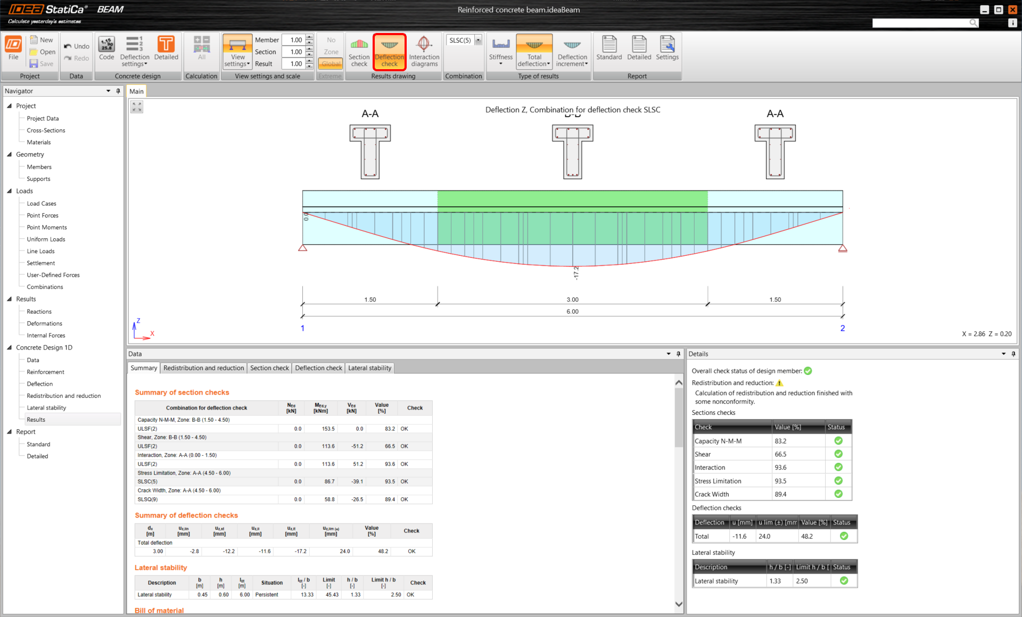This screenshot has width=1022, height=617.
Task: Open the Interaction diagrams view
Action: coord(424,51)
